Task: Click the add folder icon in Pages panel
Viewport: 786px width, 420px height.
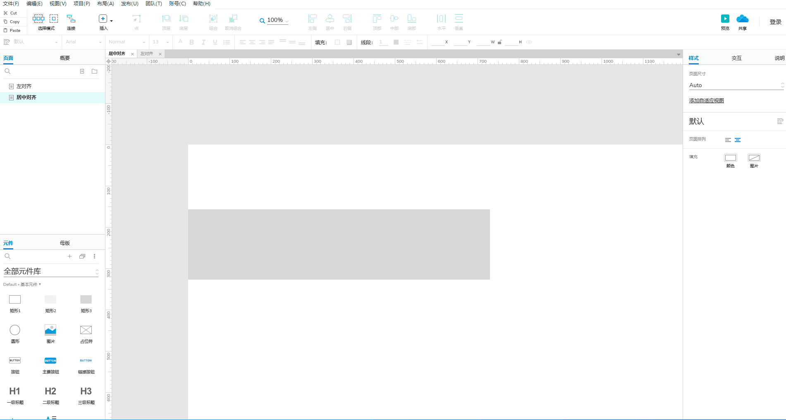Action: coord(94,71)
